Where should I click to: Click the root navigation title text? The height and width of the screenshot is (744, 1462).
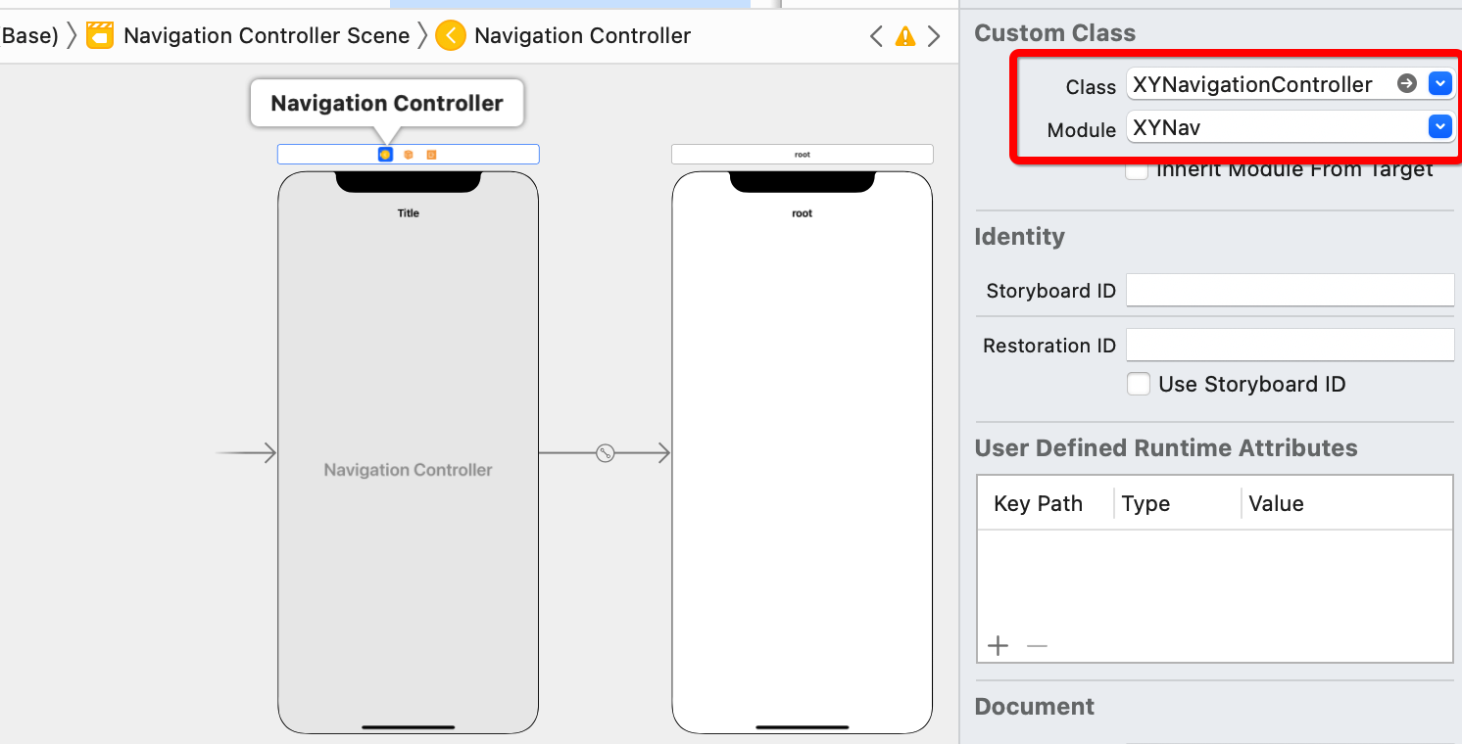(x=802, y=212)
